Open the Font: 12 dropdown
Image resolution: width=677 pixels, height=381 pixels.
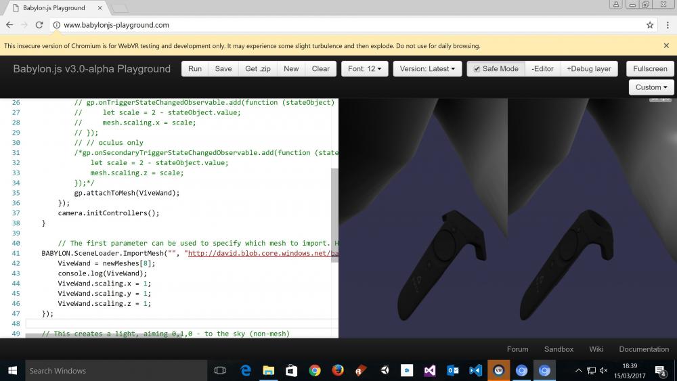coord(364,68)
